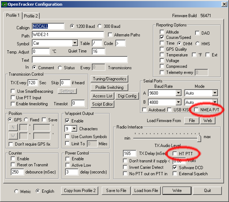Image resolution: width=229 pixels, height=202 pixels.
Task: Check the Voltage reporting option
Action: (162, 61)
